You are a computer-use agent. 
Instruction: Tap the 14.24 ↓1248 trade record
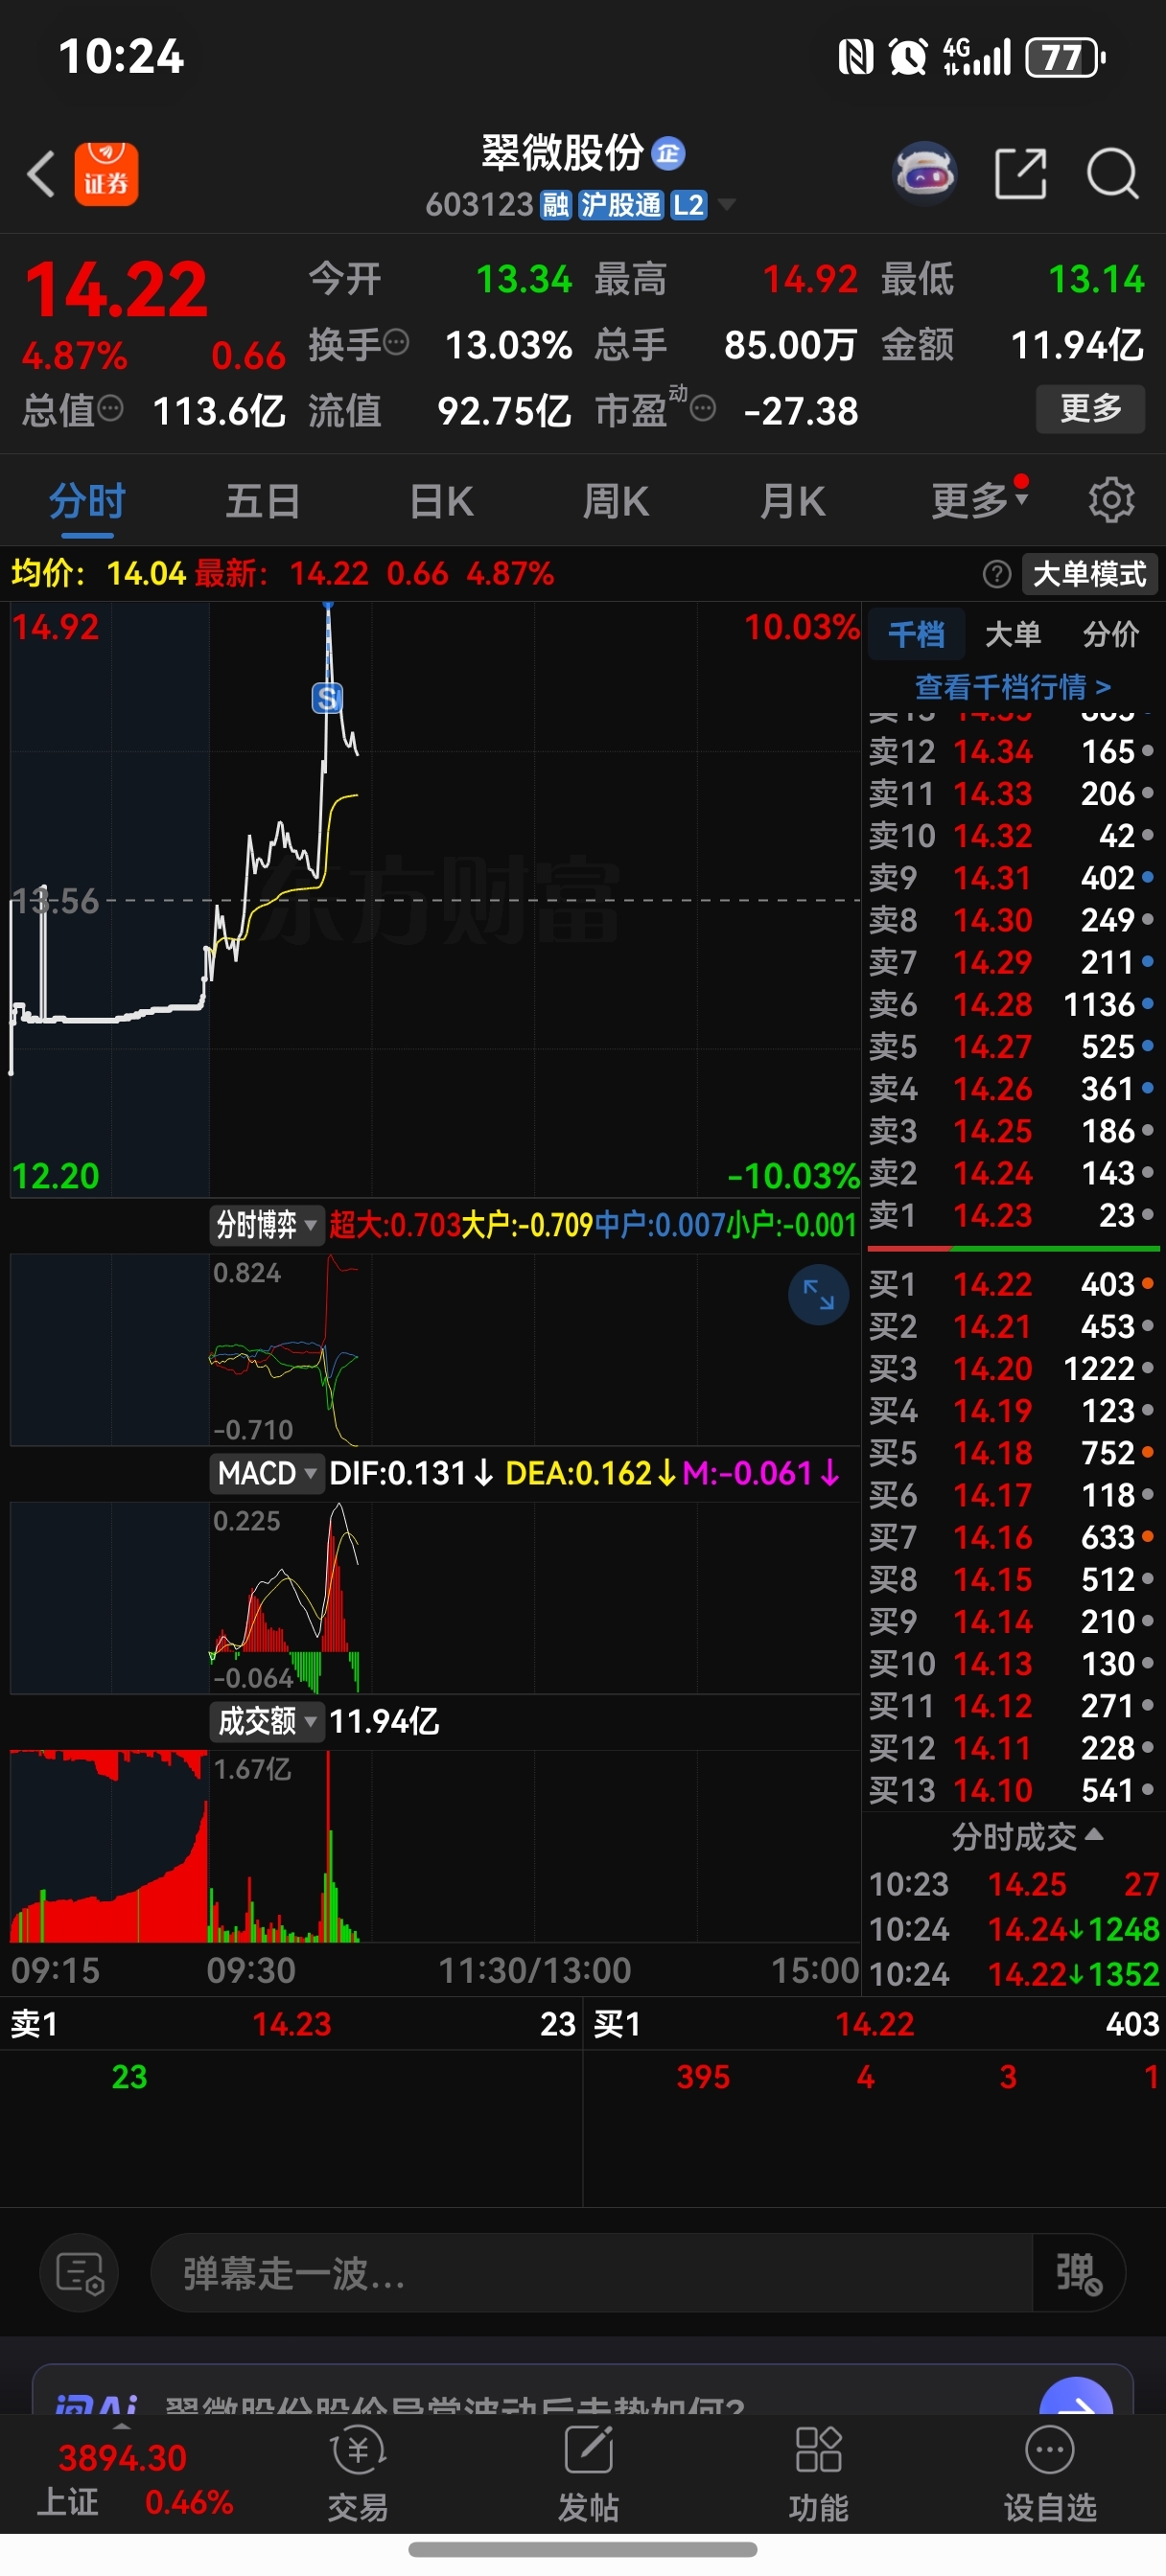[1013, 1929]
